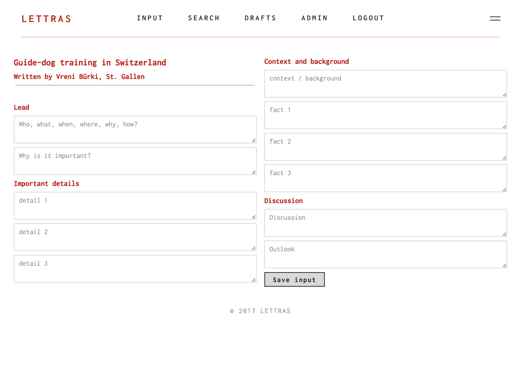Image resolution: width=521 pixels, height=376 pixels.
Task: Select the detail 1 text area
Action: (135, 206)
